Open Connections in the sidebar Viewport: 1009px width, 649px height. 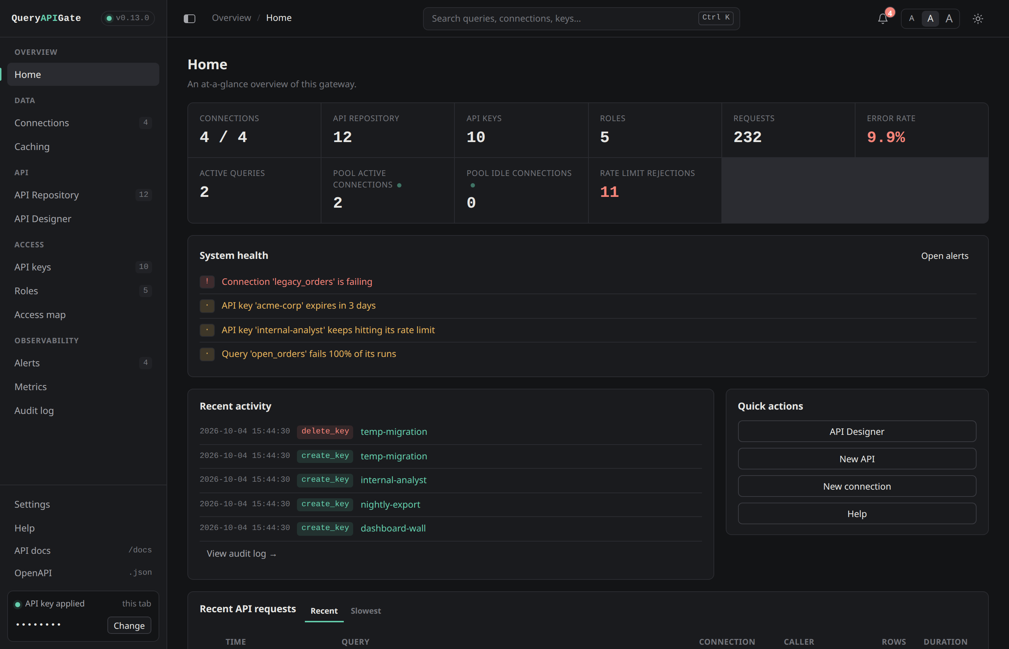coord(83,123)
